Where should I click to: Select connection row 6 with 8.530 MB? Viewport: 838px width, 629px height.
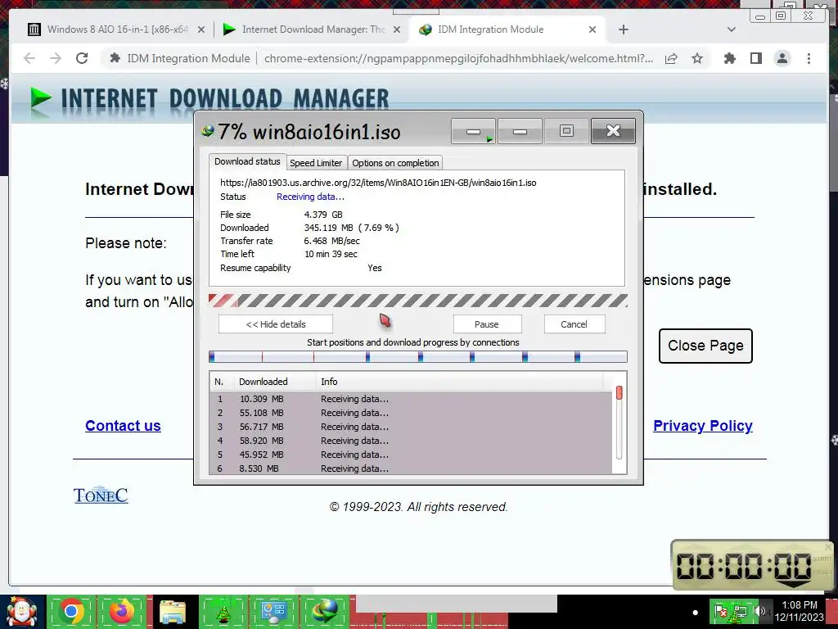tap(411, 468)
